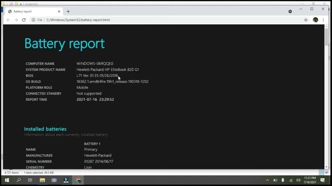332x186 pixels.
Task: Click the CONNECTED STANDBY label
Action: click(x=44, y=94)
